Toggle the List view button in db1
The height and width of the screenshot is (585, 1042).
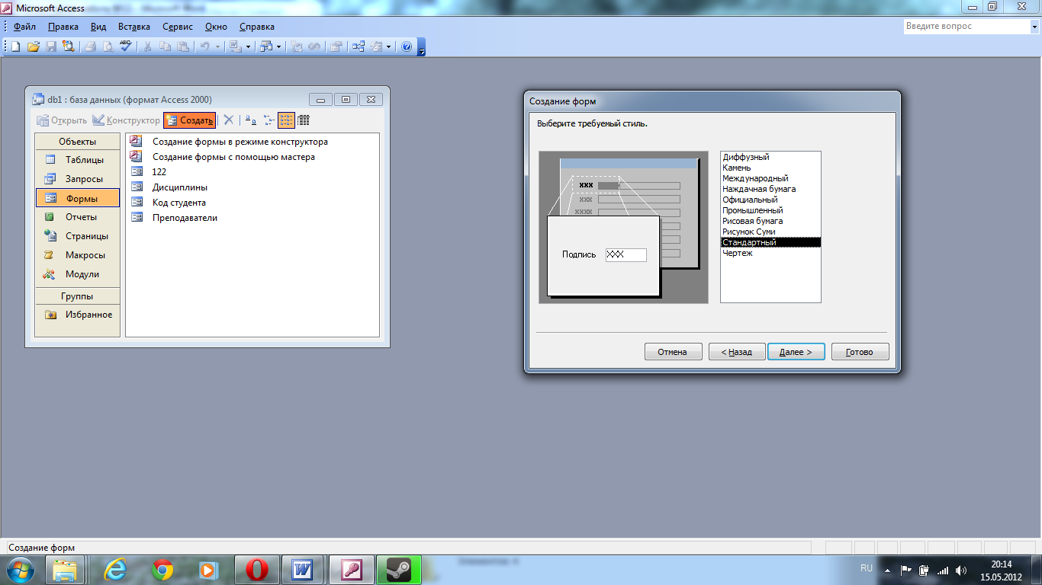(286, 120)
